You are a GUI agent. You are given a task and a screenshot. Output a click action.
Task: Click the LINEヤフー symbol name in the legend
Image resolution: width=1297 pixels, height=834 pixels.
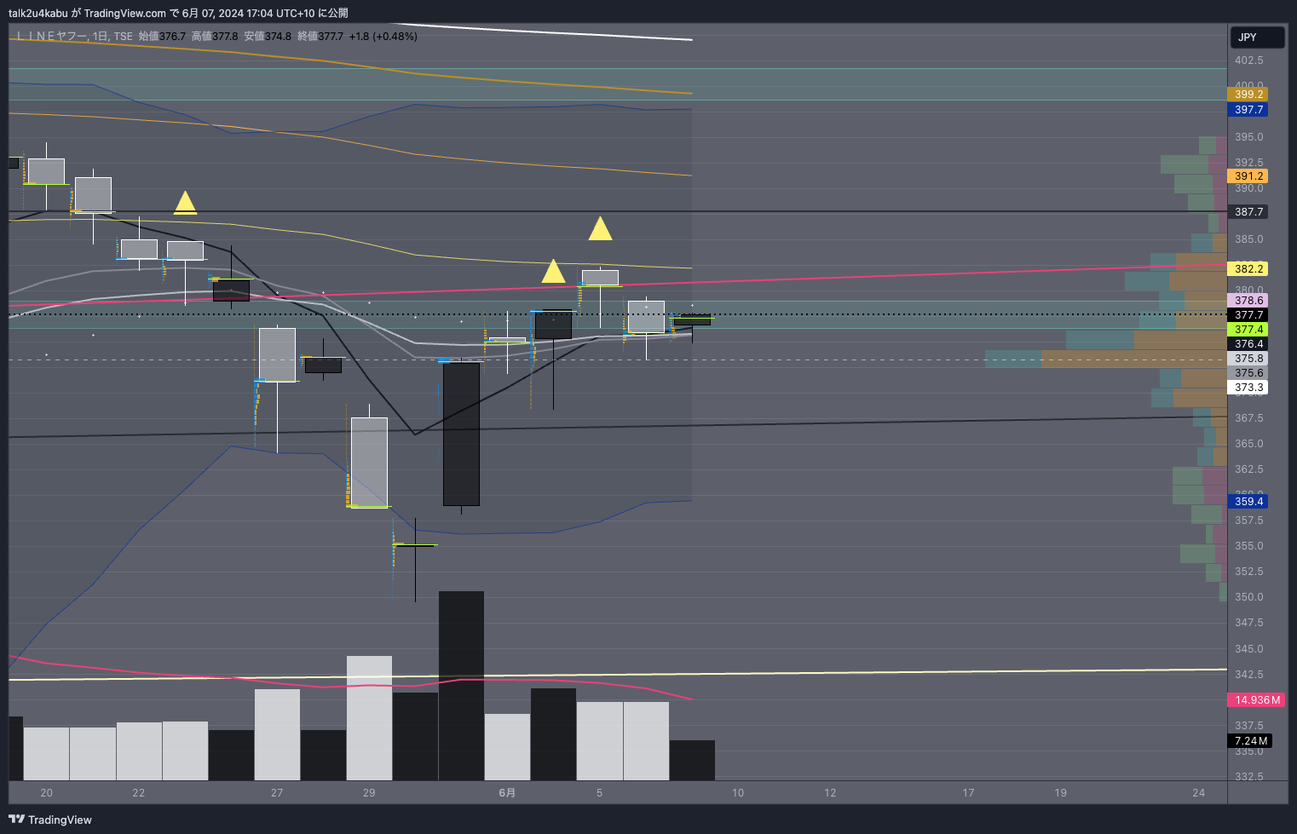51,37
